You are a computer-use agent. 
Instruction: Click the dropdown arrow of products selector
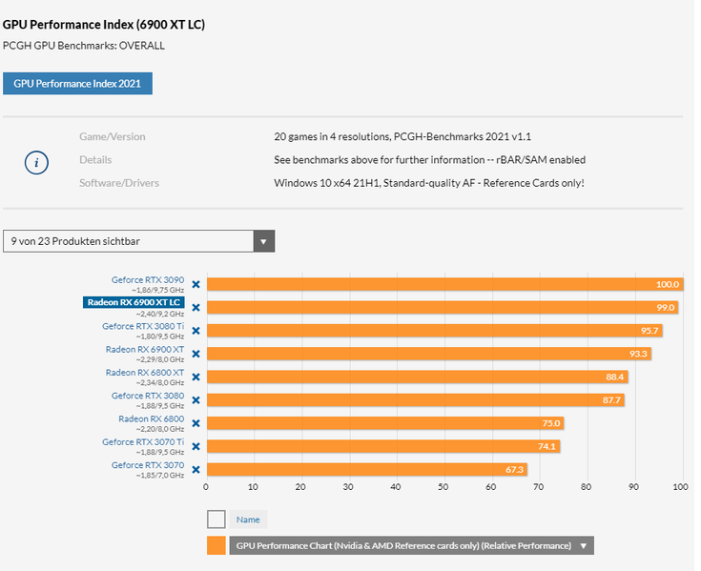264,241
